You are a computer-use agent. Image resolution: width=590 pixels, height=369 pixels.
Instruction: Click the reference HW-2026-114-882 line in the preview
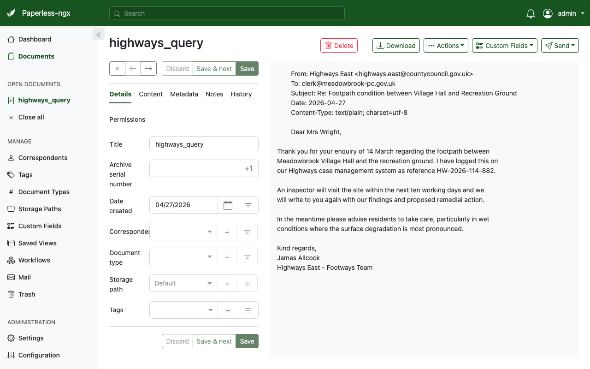click(x=386, y=171)
